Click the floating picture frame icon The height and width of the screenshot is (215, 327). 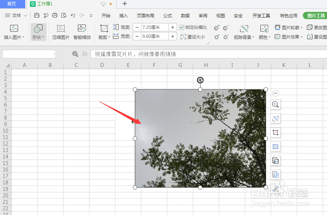pyautogui.click(x=275, y=147)
